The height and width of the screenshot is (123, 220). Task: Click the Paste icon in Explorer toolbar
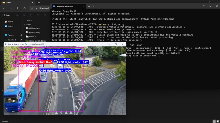[x=31, y=15]
